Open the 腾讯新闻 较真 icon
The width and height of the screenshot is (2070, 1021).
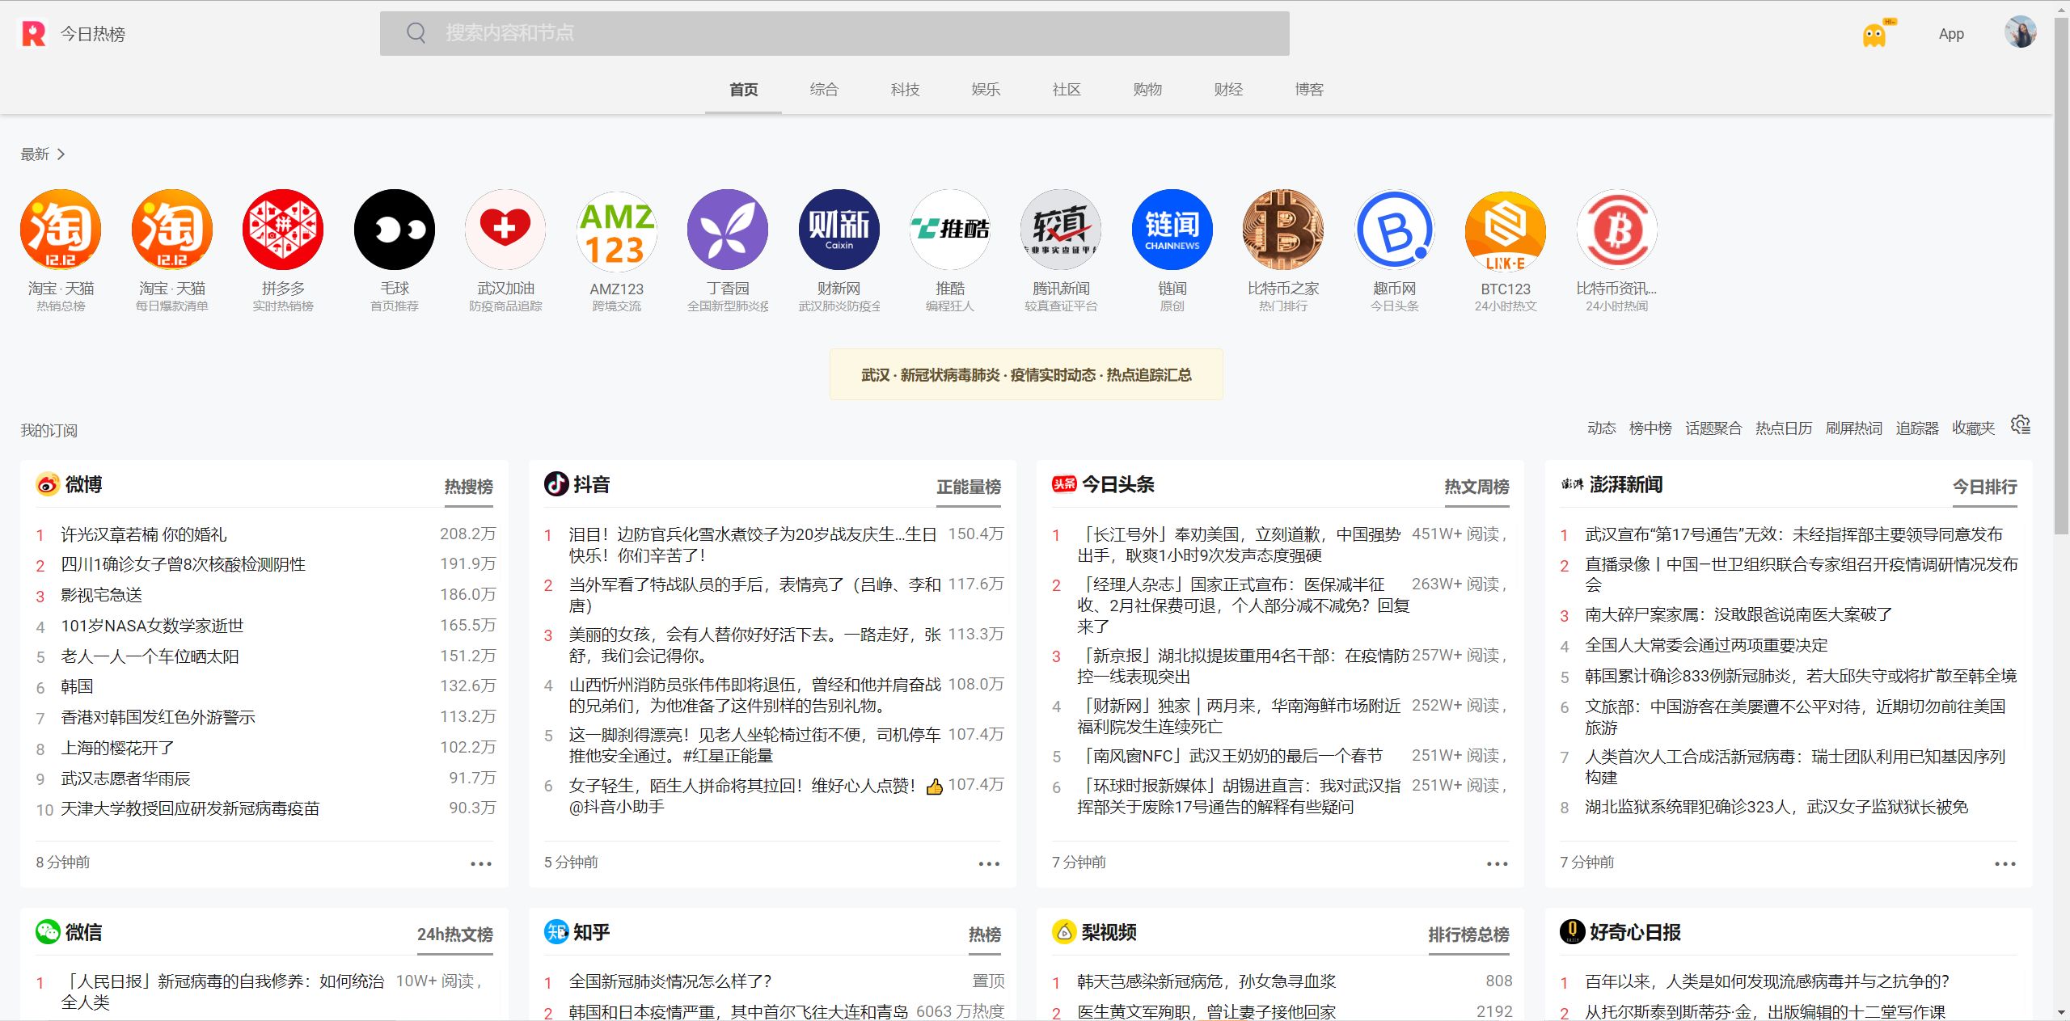pos(1061,230)
